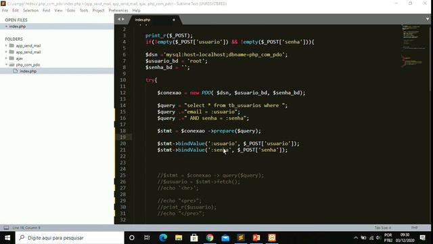Open the Selection menu
433x244 pixels.
tap(30, 11)
